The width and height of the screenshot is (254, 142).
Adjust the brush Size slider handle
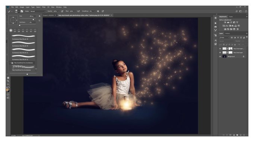[33, 19]
